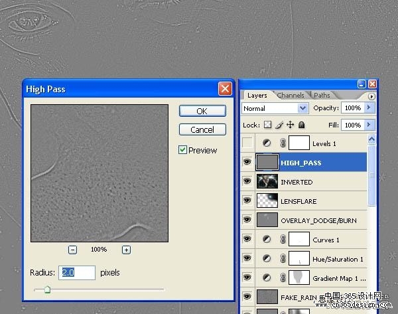The height and width of the screenshot is (314, 398).
Task: Switch to the Channels tab
Action: (291, 96)
